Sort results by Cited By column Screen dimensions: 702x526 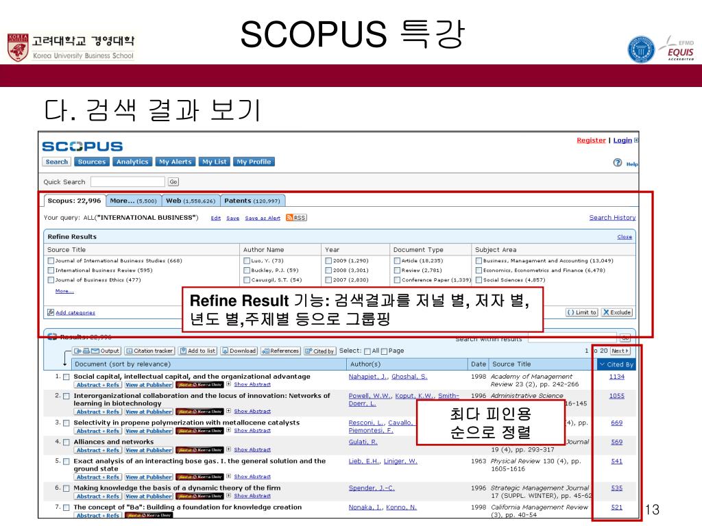[616, 364]
